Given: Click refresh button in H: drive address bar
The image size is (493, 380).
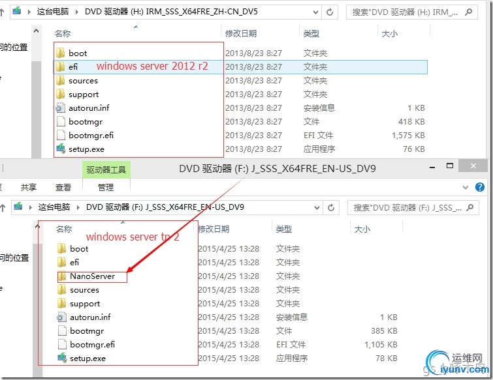Looking at the screenshot, I should pyautogui.click(x=330, y=12).
